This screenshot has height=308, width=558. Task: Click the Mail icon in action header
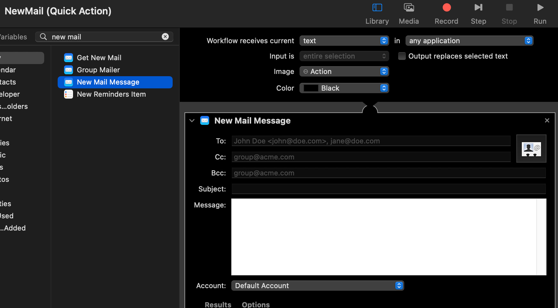205,120
